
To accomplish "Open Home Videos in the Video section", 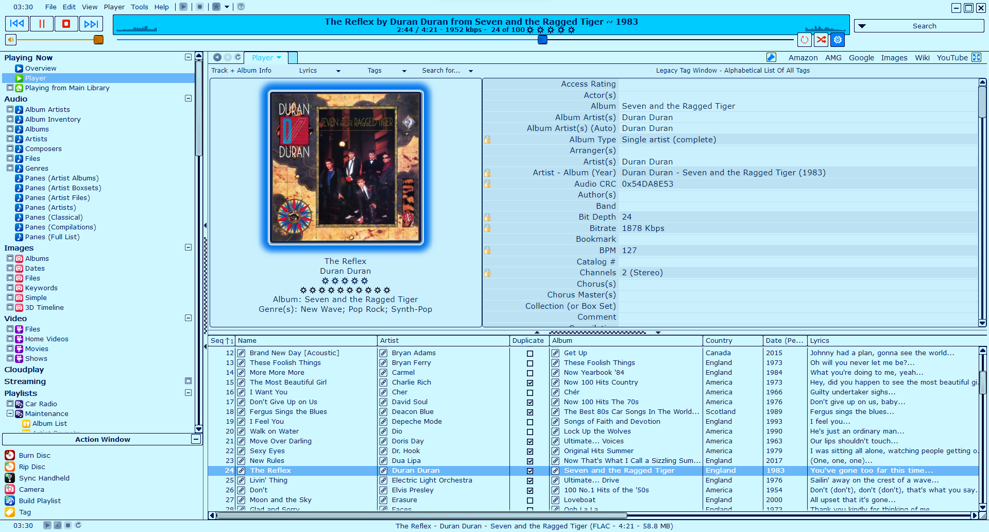I will (x=46, y=339).
